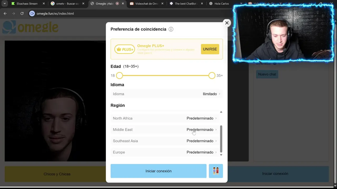This screenshot has width=337, height=189.
Task: Click the Nuevo chat button
Action: coord(267,74)
